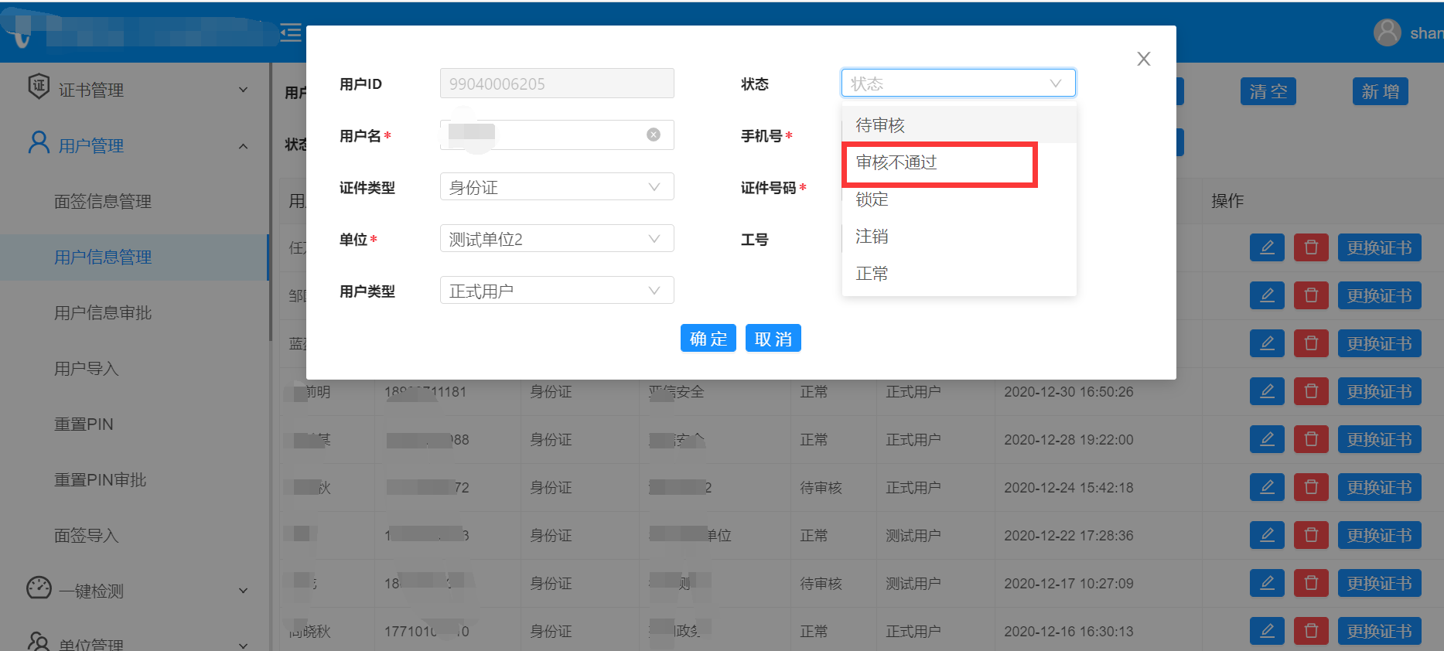Open the 单位 dropdown showing 测试单位2
Image resolution: width=1444 pixels, height=651 pixels.
pyautogui.click(x=556, y=239)
